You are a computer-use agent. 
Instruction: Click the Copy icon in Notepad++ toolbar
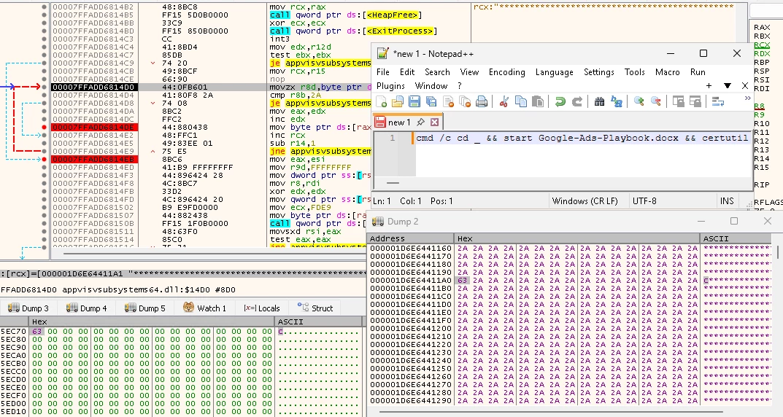[x=521, y=102]
